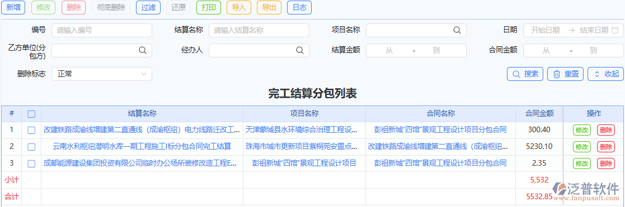Image resolution: width=625 pixels, height=207 pixels.
Task: Collapse filters with 收起 button
Action: tap(606, 74)
